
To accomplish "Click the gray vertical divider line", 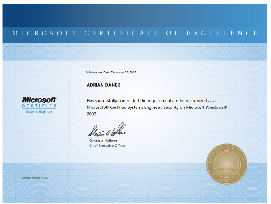I will [70, 111].
